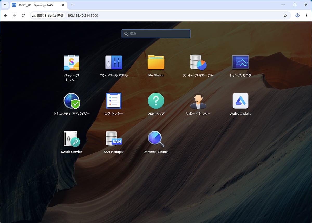Open DSM Help (DSMヘルプ) icon
Viewport: 312px width, 223px height.
click(x=156, y=101)
